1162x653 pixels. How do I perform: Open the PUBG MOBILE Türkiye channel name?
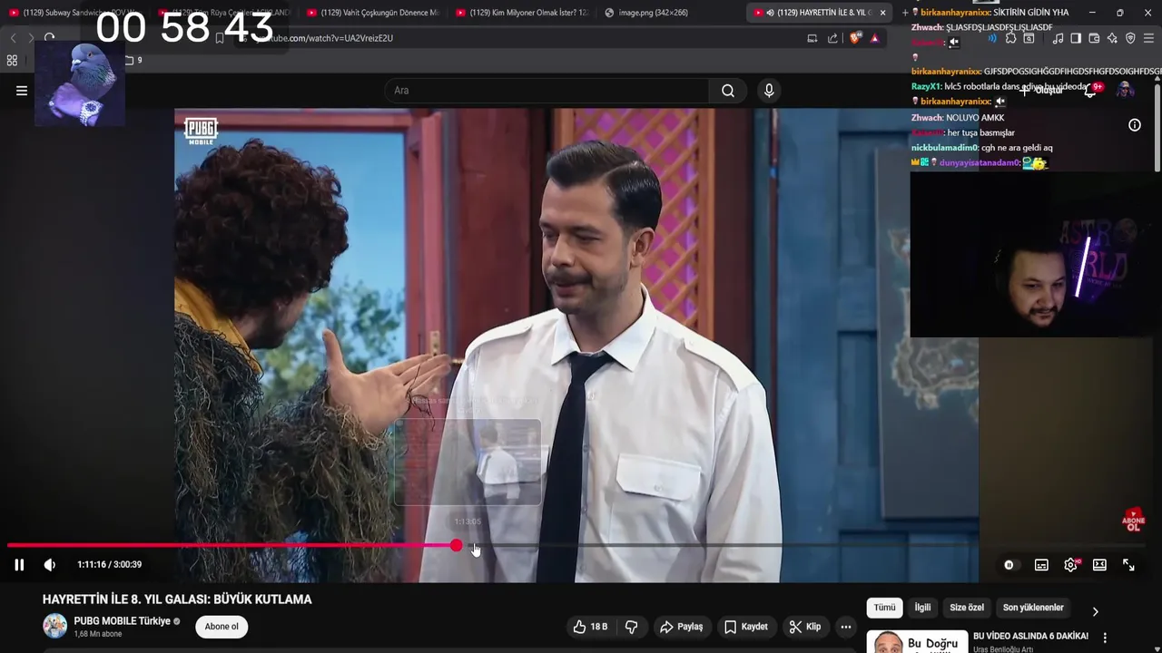(x=123, y=621)
